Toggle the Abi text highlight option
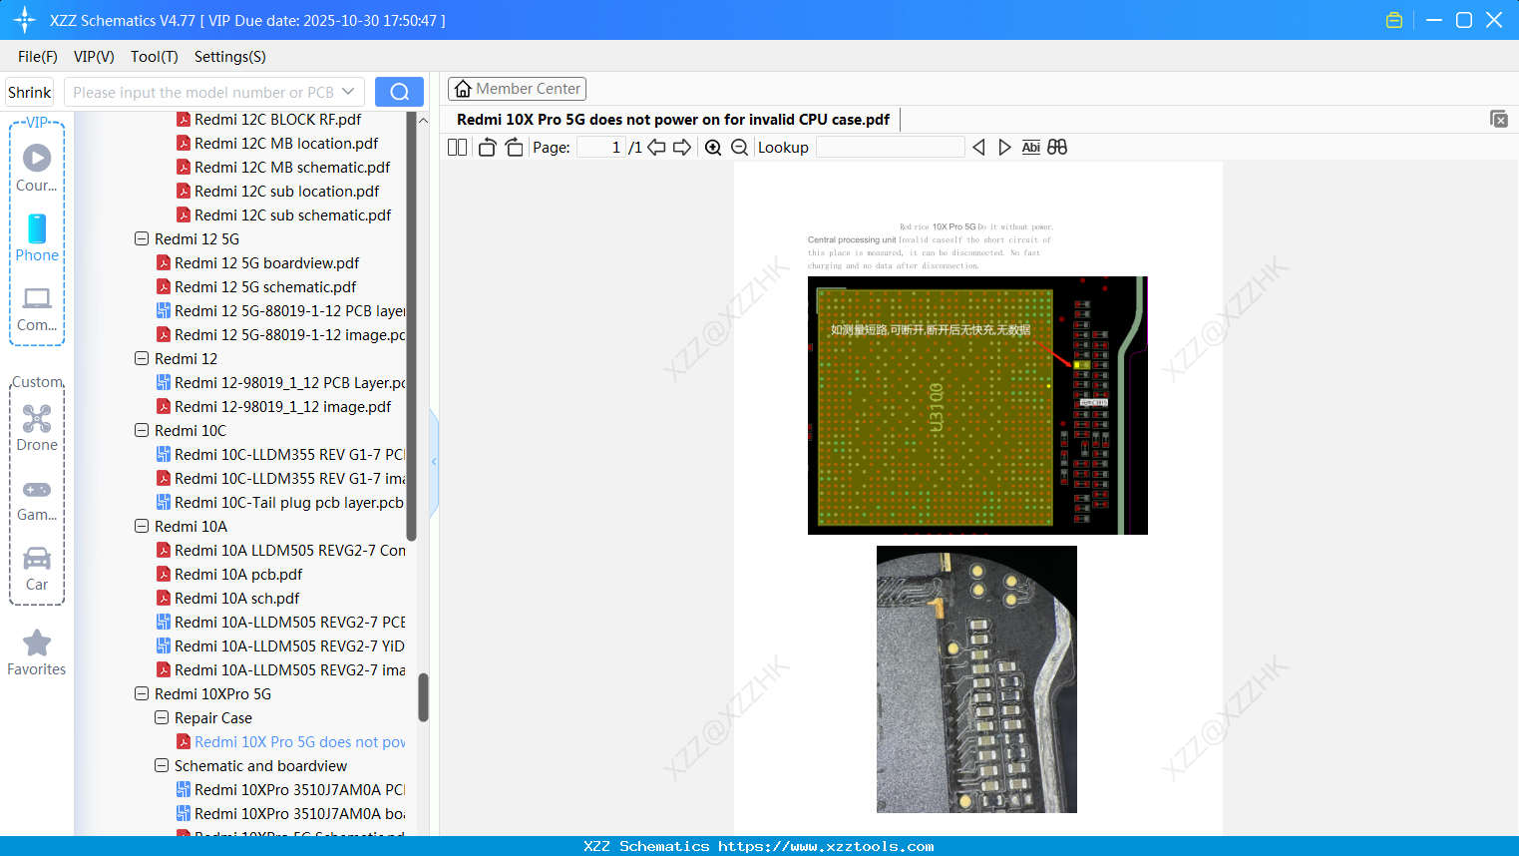The height and width of the screenshot is (856, 1519). coord(1030,147)
